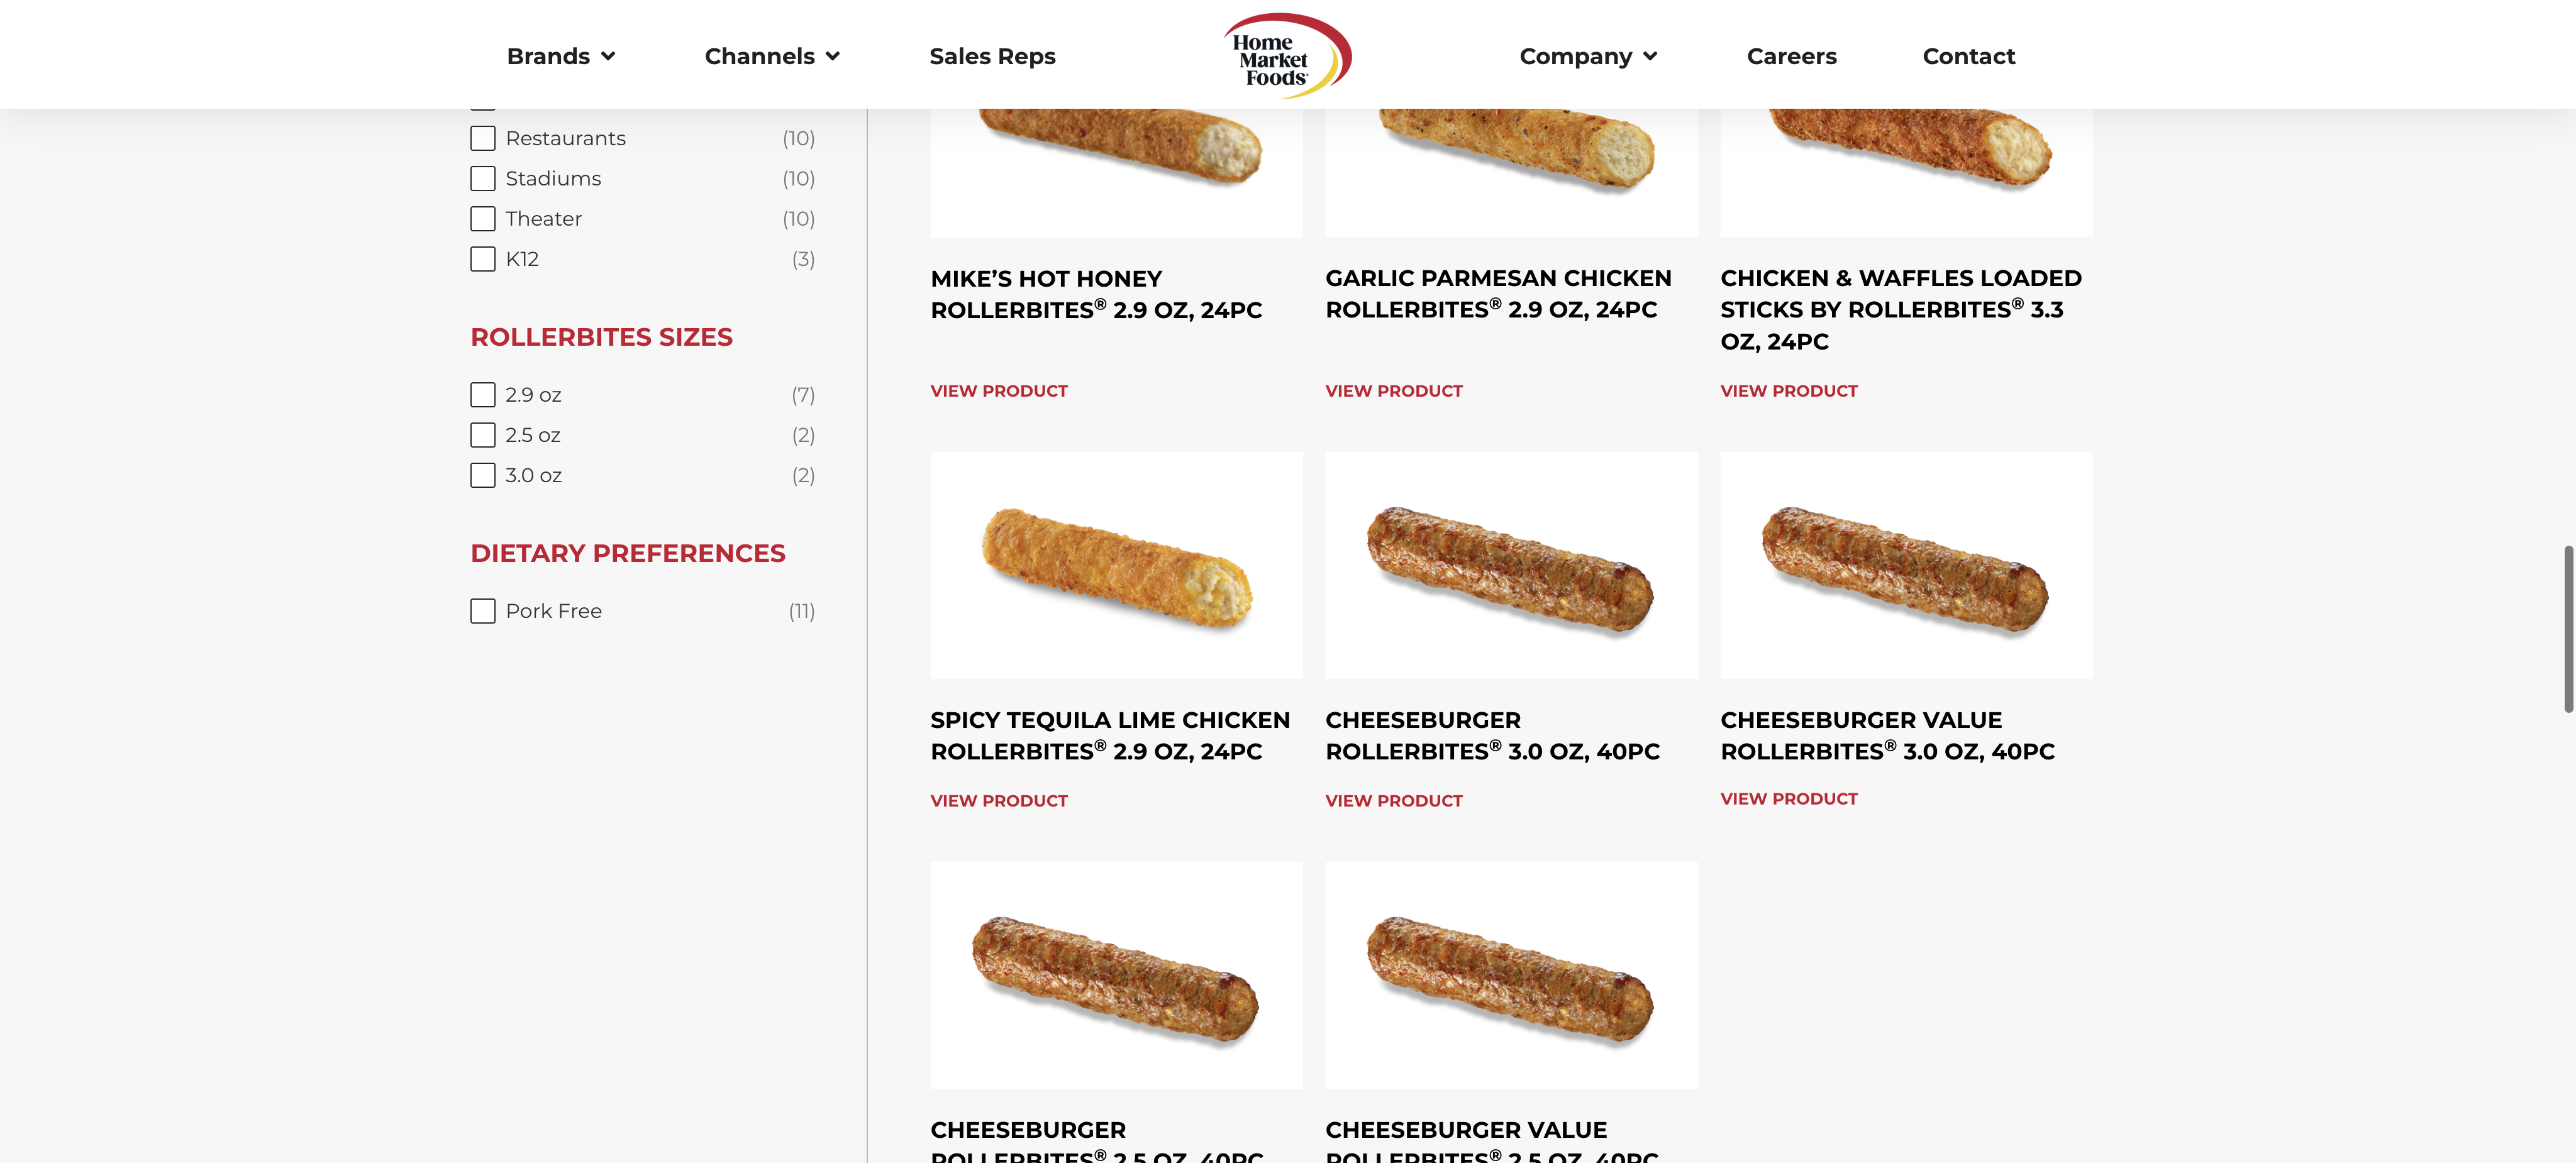Open Spicy Tequila Lime Chicken product image
Image resolution: width=2576 pixels, height=1163 pixels.
[1116, 565]
